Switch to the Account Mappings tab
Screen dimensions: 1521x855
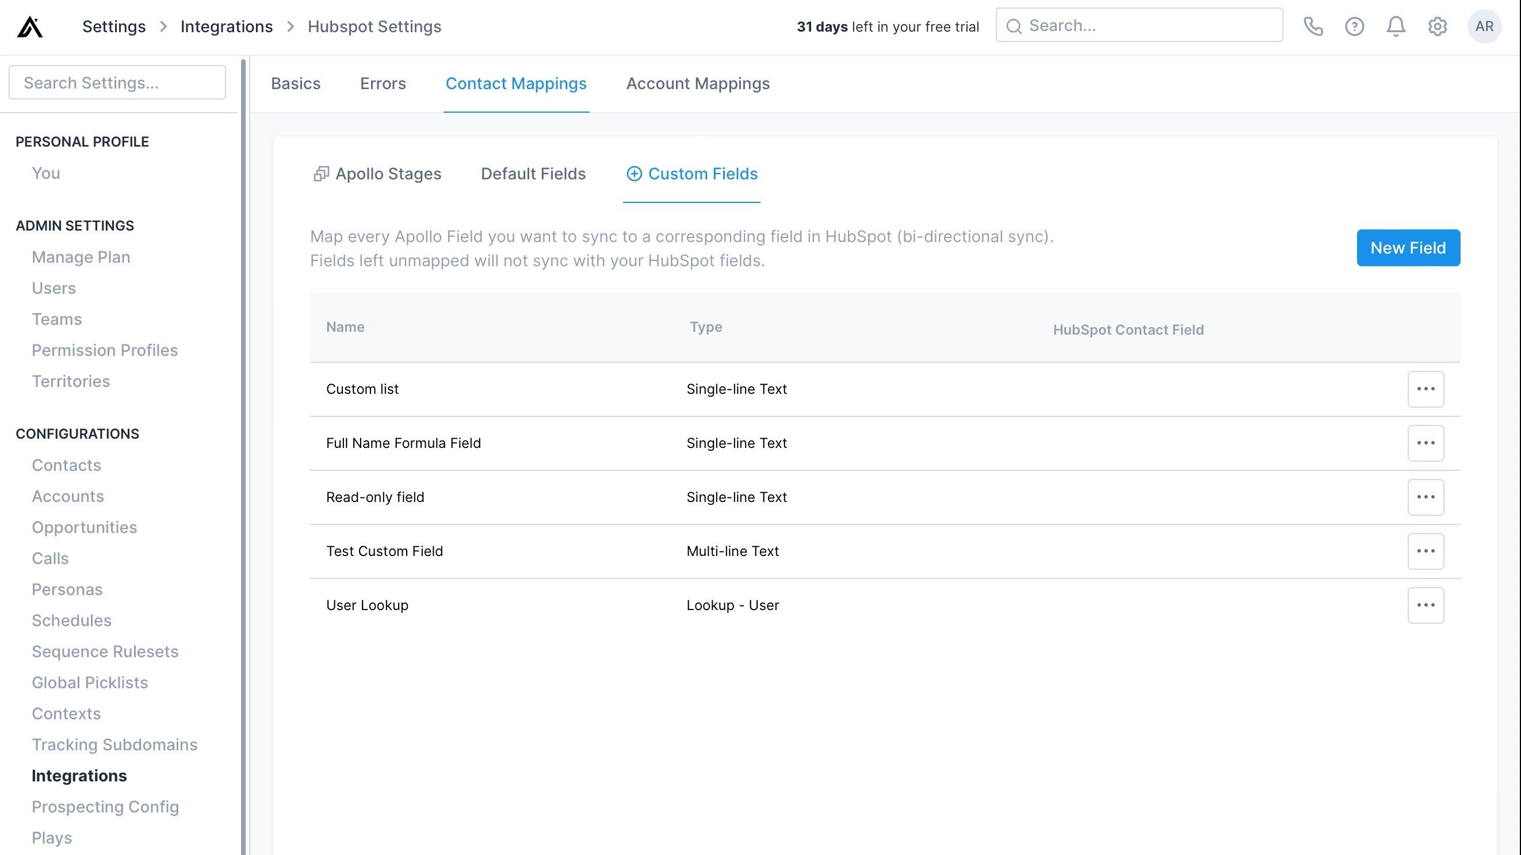(698, 83)
